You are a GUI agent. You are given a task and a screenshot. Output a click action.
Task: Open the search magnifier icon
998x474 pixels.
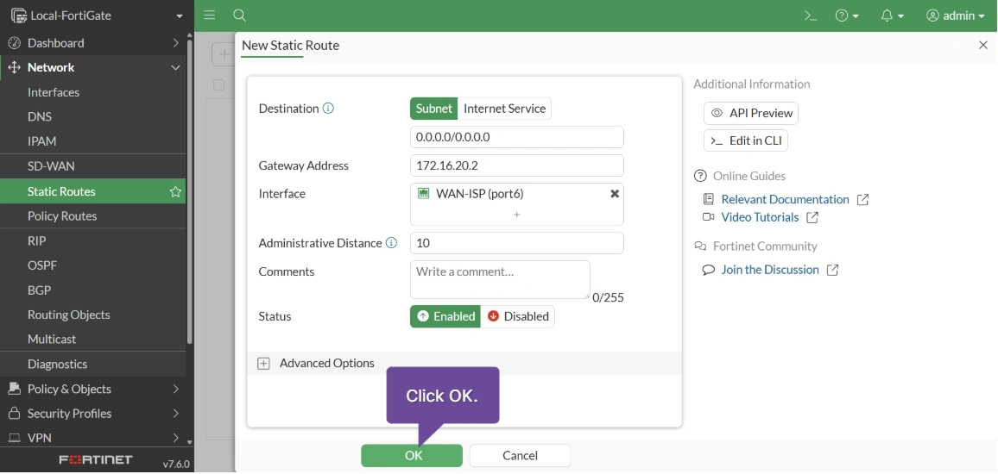tap(239, 16)
